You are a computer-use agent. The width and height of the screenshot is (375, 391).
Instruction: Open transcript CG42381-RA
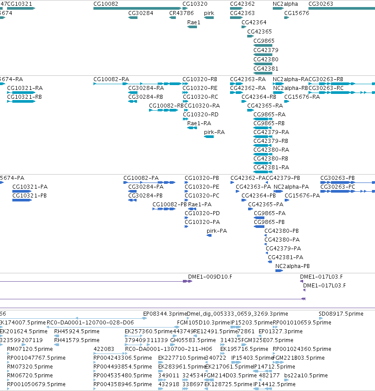[x=263, y=172]
